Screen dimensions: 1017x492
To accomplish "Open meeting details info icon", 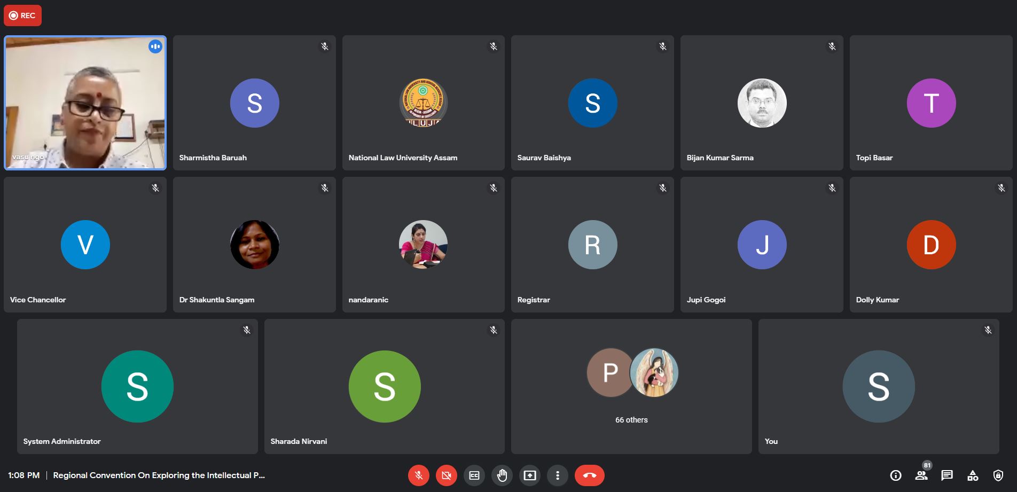I will pos(896,475).
